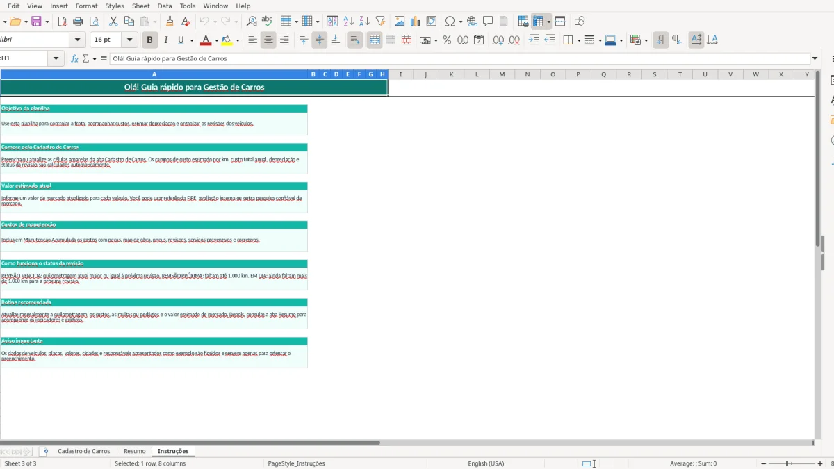The image size is (834, 469).
Task: Open the font color dropdown arrow
Action: tap(216, 40)
